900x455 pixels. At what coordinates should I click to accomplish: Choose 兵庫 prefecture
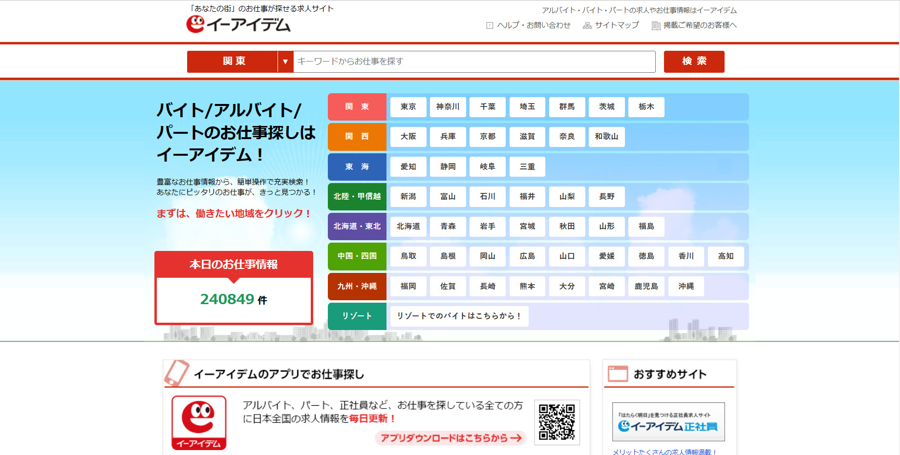[x=448, y=137]
